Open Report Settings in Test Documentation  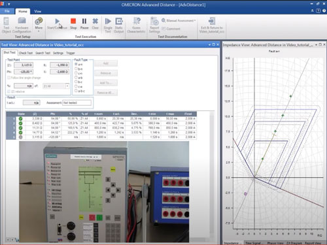pos(154,22)
